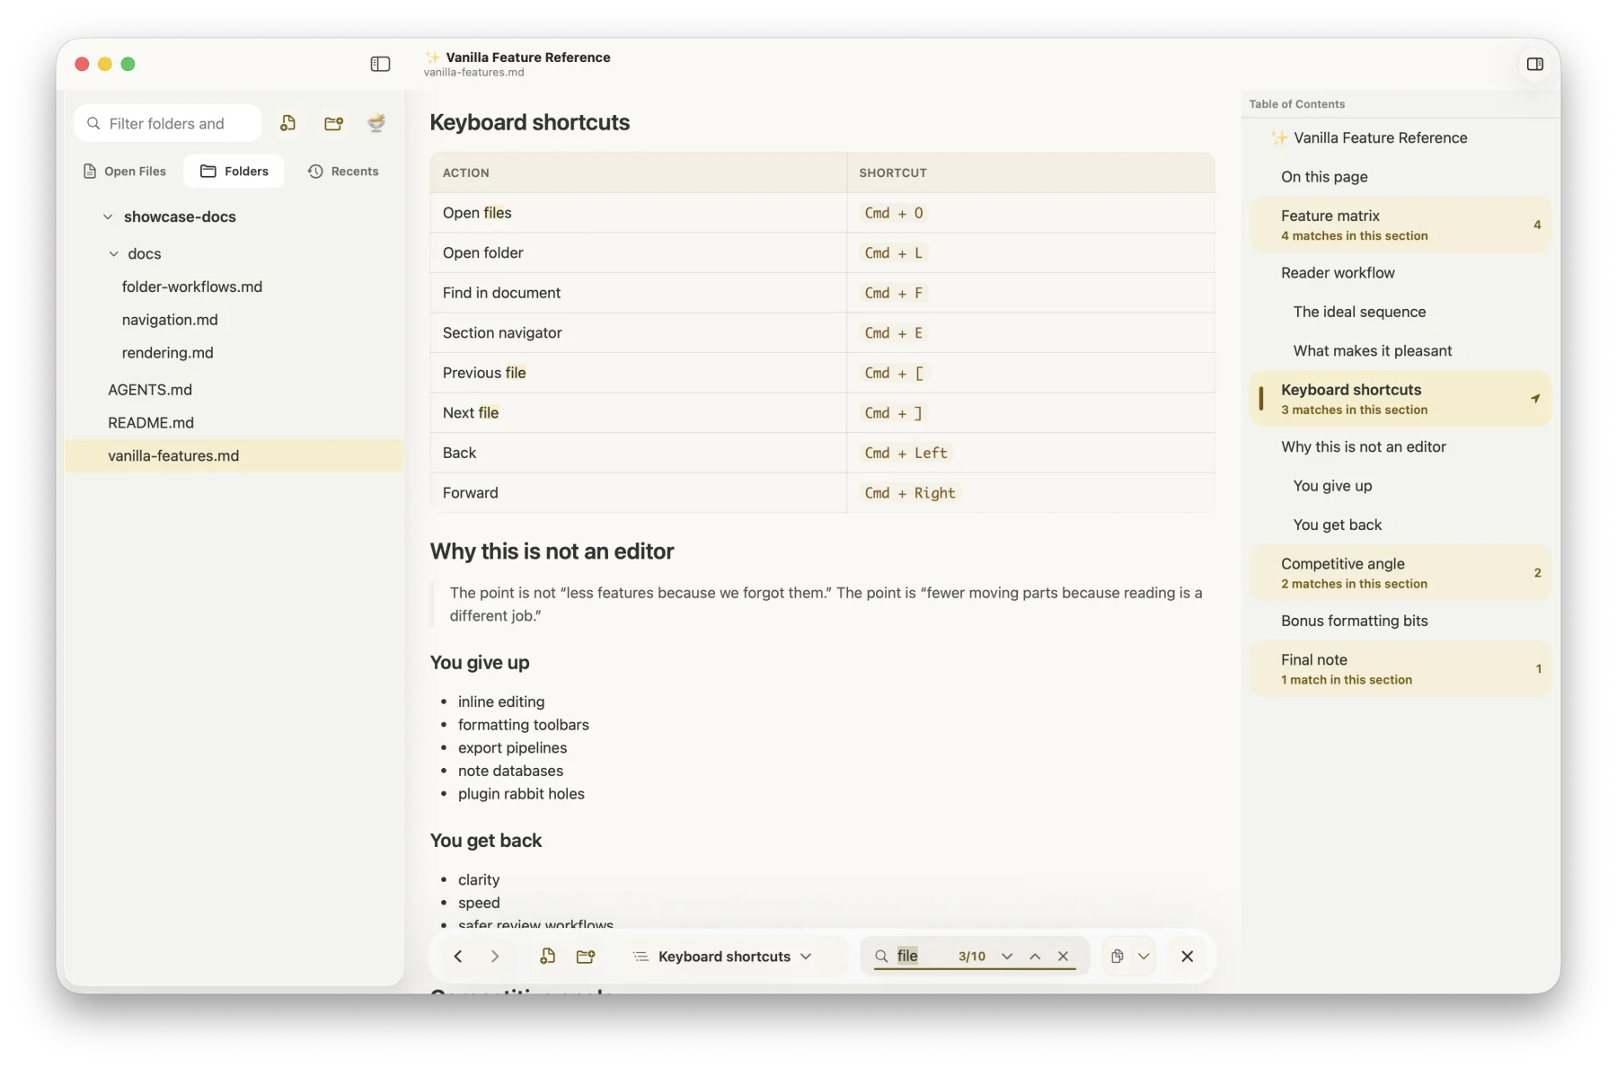Image resolution: width=1617 pixels, height=1068 pixels.
Task: Click the find bar magnifier icon
Action: 881,957
